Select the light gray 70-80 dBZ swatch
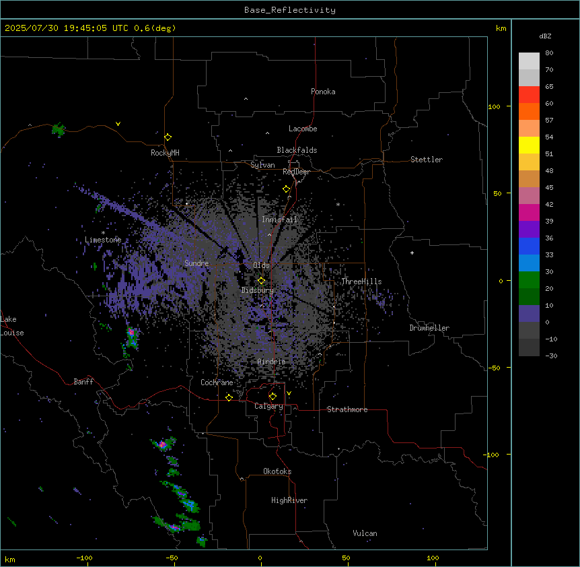 pyautogui.click(x=529, y=61)
